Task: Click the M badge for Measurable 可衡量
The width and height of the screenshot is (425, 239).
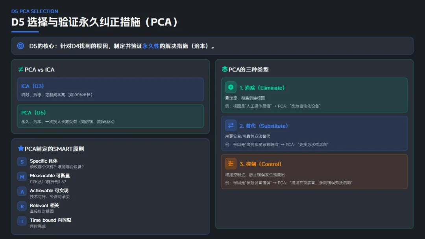Action: 22,176
